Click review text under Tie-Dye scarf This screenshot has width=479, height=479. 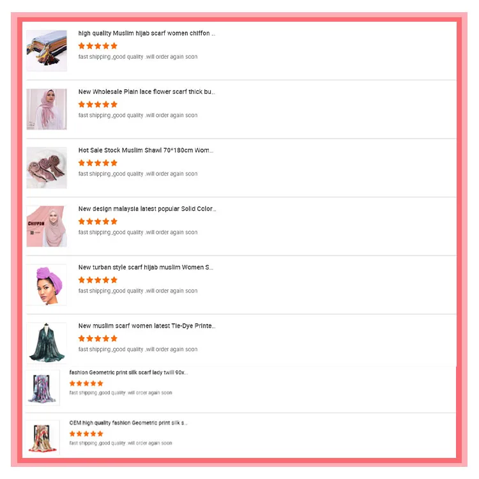point(138,349)
